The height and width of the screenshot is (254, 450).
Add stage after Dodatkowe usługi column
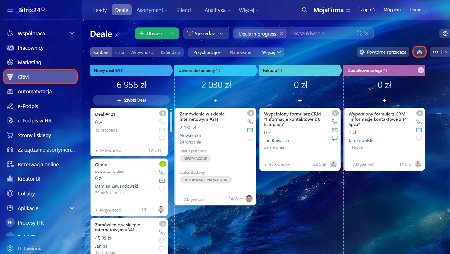coord(421,71)
